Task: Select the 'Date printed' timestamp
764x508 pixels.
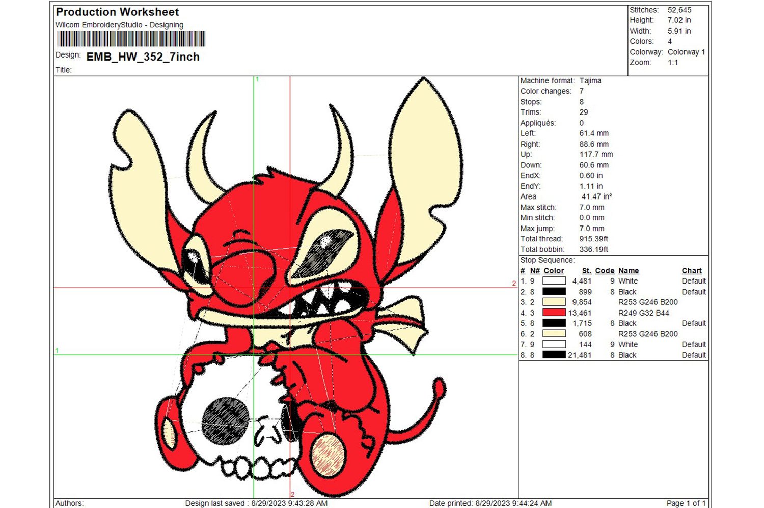Action: pos(490,503)
